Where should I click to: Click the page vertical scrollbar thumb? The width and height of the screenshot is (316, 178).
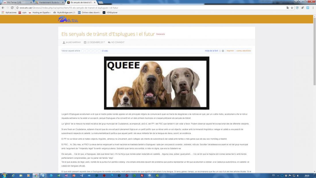pos(315,51)
